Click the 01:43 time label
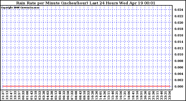This screenshot has width=186, height=101. tap(31, 95)
